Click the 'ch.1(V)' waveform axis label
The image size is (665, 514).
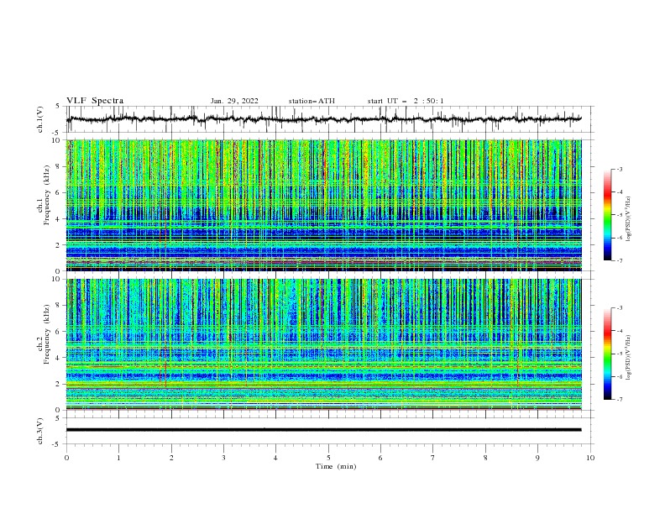(x=40, y=119)
